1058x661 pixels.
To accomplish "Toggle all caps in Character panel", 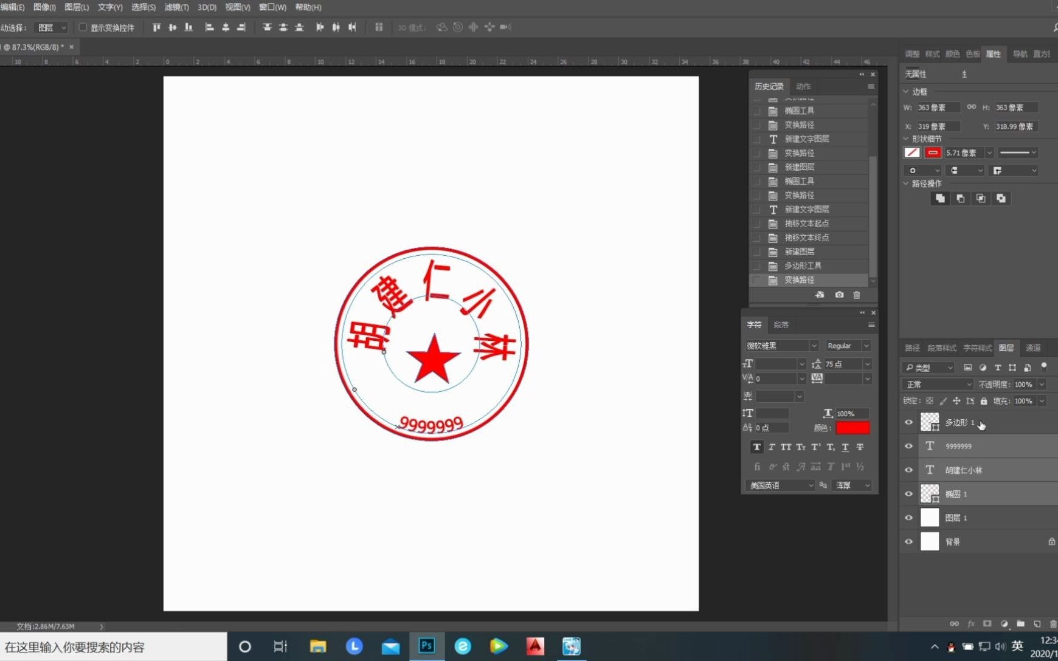I will click(786, 447).
